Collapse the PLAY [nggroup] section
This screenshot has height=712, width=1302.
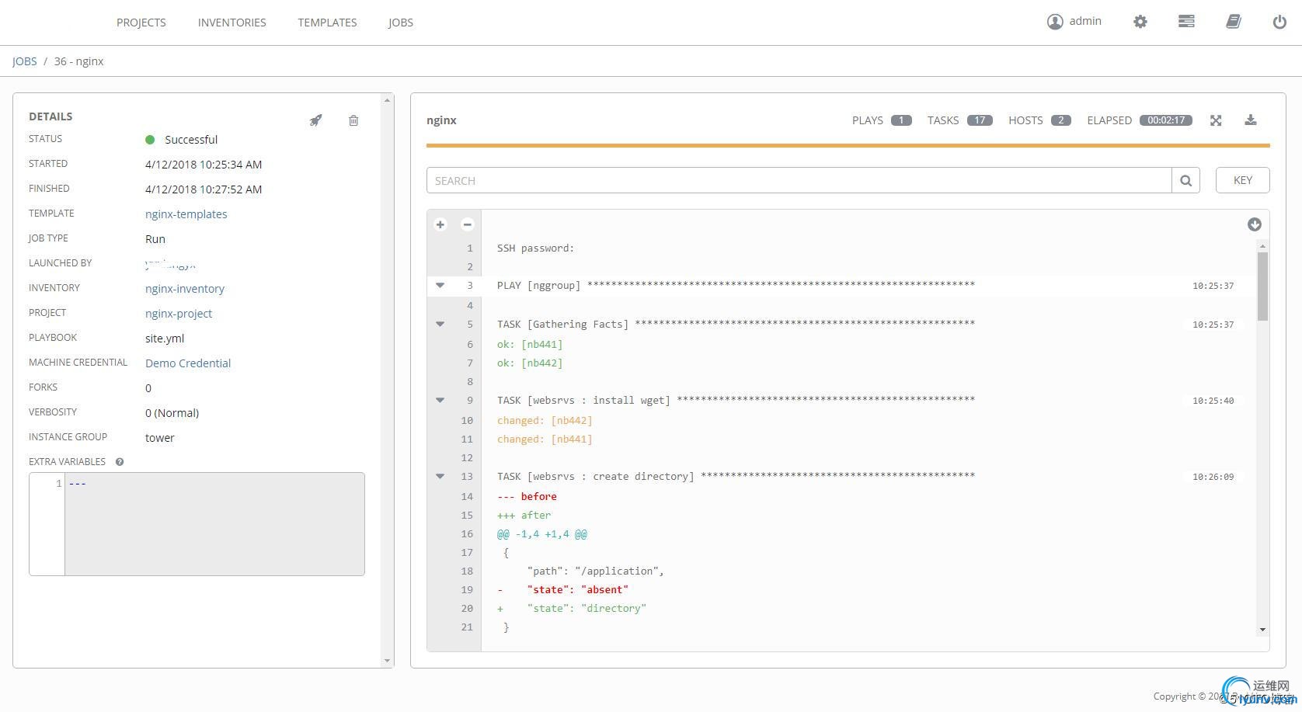440,286
